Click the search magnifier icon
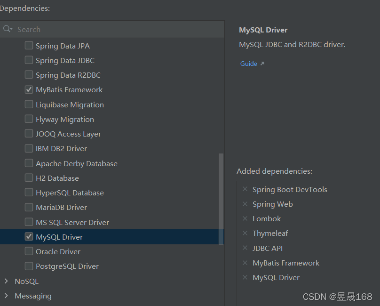The height and width of the screenshot is (306, 380). coord(8,29)
